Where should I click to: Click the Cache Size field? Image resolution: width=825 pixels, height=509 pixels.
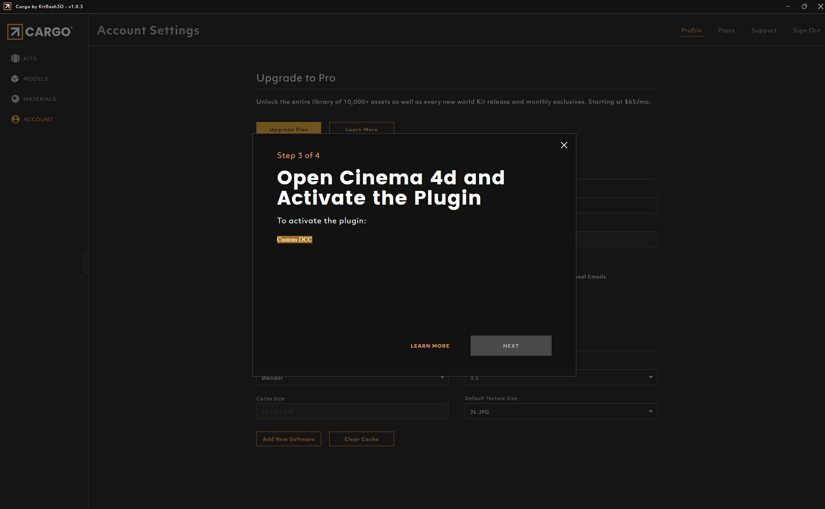click(x=352, y=411)
